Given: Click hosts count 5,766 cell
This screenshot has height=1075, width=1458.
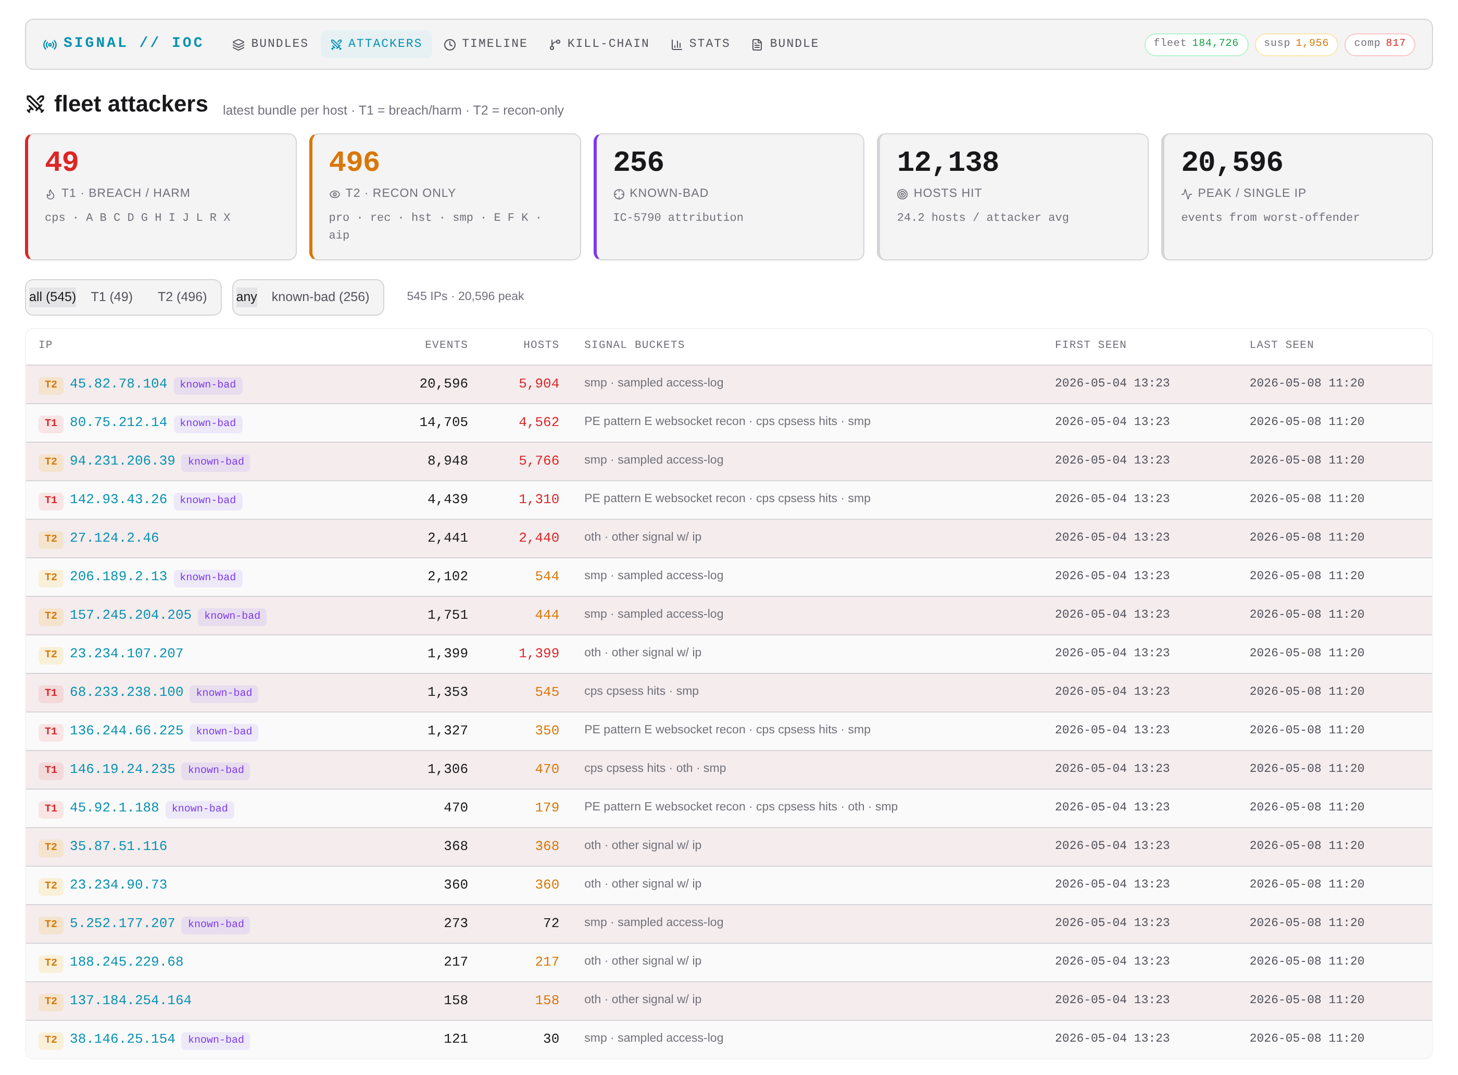Looking at the screenshot, I should [x=539, y=461].
